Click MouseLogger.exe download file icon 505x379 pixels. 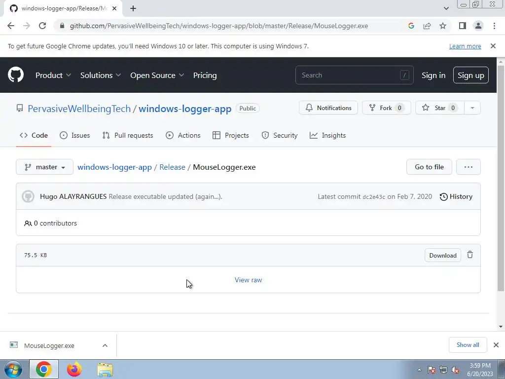tap(14, 345)
